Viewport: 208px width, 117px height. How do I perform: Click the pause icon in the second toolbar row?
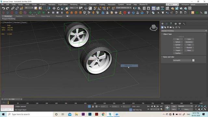[53, 13]
